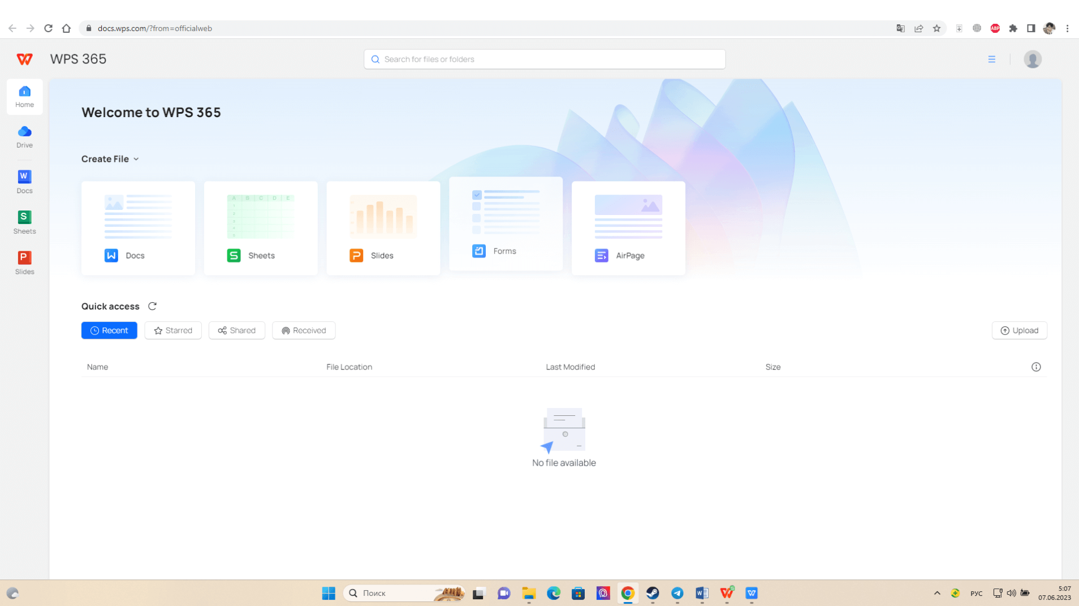Create a new AirPage file
Image resolution: width=1079 pixels, height=606 pixels.
tap(628, 228)
